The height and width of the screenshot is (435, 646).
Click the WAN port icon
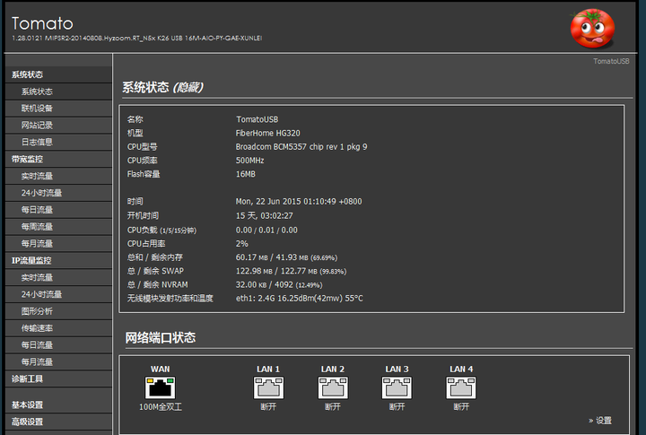click(161, 387)
